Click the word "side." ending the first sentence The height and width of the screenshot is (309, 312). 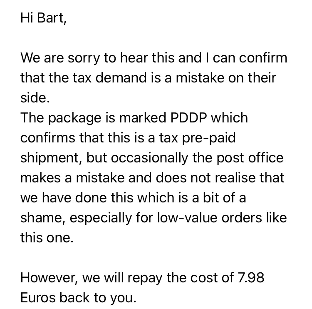click(35, 97)
